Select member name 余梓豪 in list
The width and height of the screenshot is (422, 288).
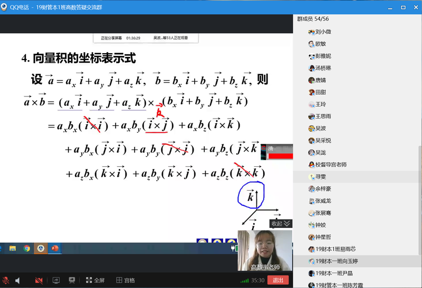(323, 188)
